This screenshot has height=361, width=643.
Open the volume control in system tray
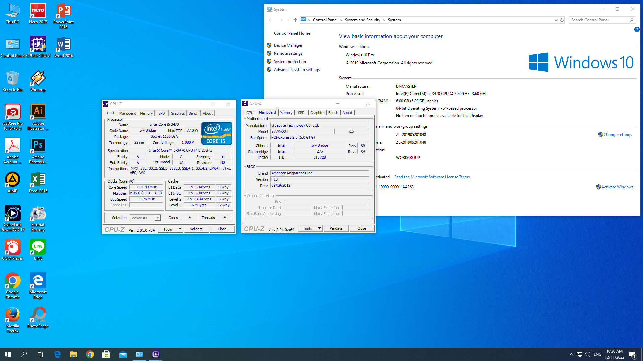click(588, 354)
